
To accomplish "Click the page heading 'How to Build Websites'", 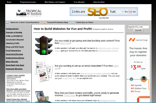I will (63, 29).
